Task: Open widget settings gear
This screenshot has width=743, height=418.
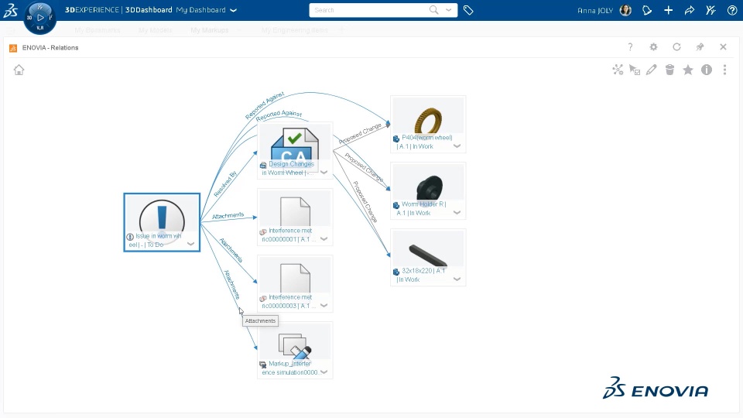Action: pos(653,47)
